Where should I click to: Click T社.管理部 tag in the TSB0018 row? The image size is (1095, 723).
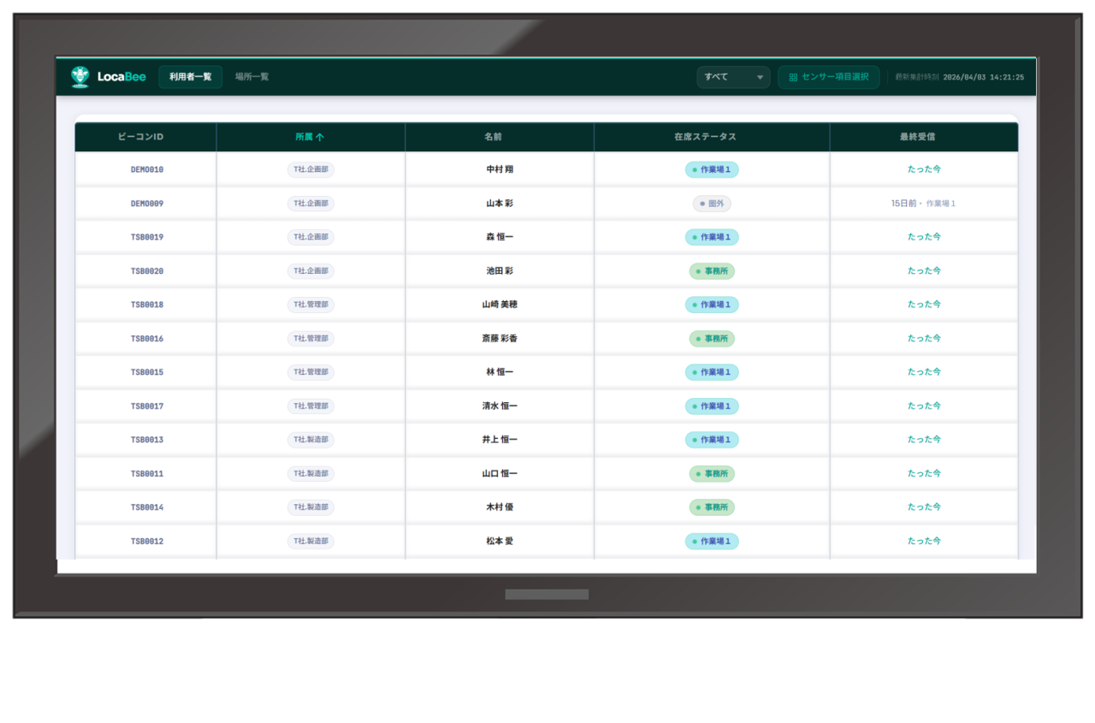click(311, 305)
